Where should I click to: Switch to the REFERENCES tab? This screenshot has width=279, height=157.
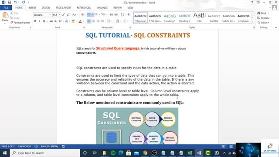84,8
